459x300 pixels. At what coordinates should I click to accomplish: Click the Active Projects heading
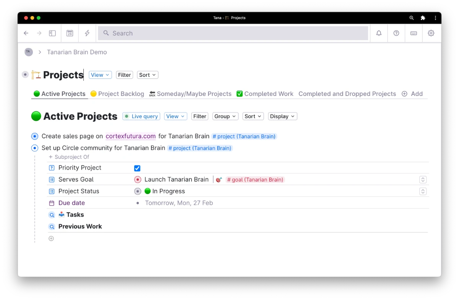[80, 116]
